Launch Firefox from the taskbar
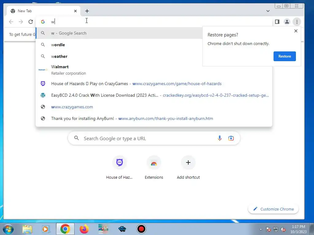Image resolution: width=314 pixels, height=235 pixels. [x=84, y=229]
